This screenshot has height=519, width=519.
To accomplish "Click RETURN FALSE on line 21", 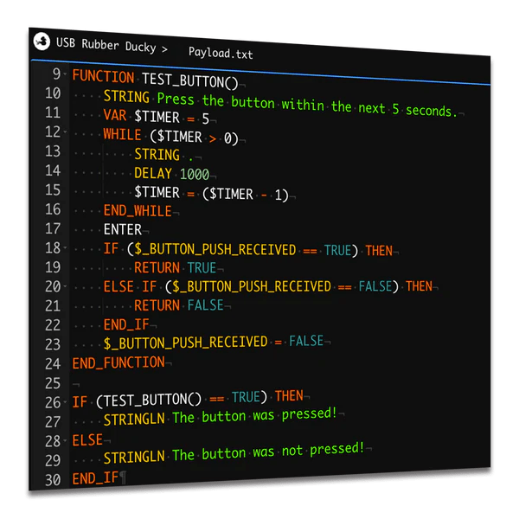I will tap(179, 304).
